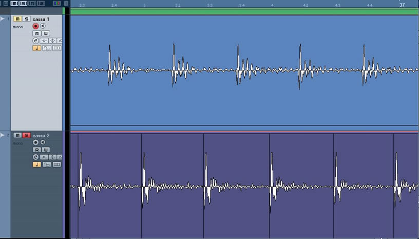This screenshot has width=419, height=239.
Task: Enable input monitoring on cassa 2
Action: [43, 142]
